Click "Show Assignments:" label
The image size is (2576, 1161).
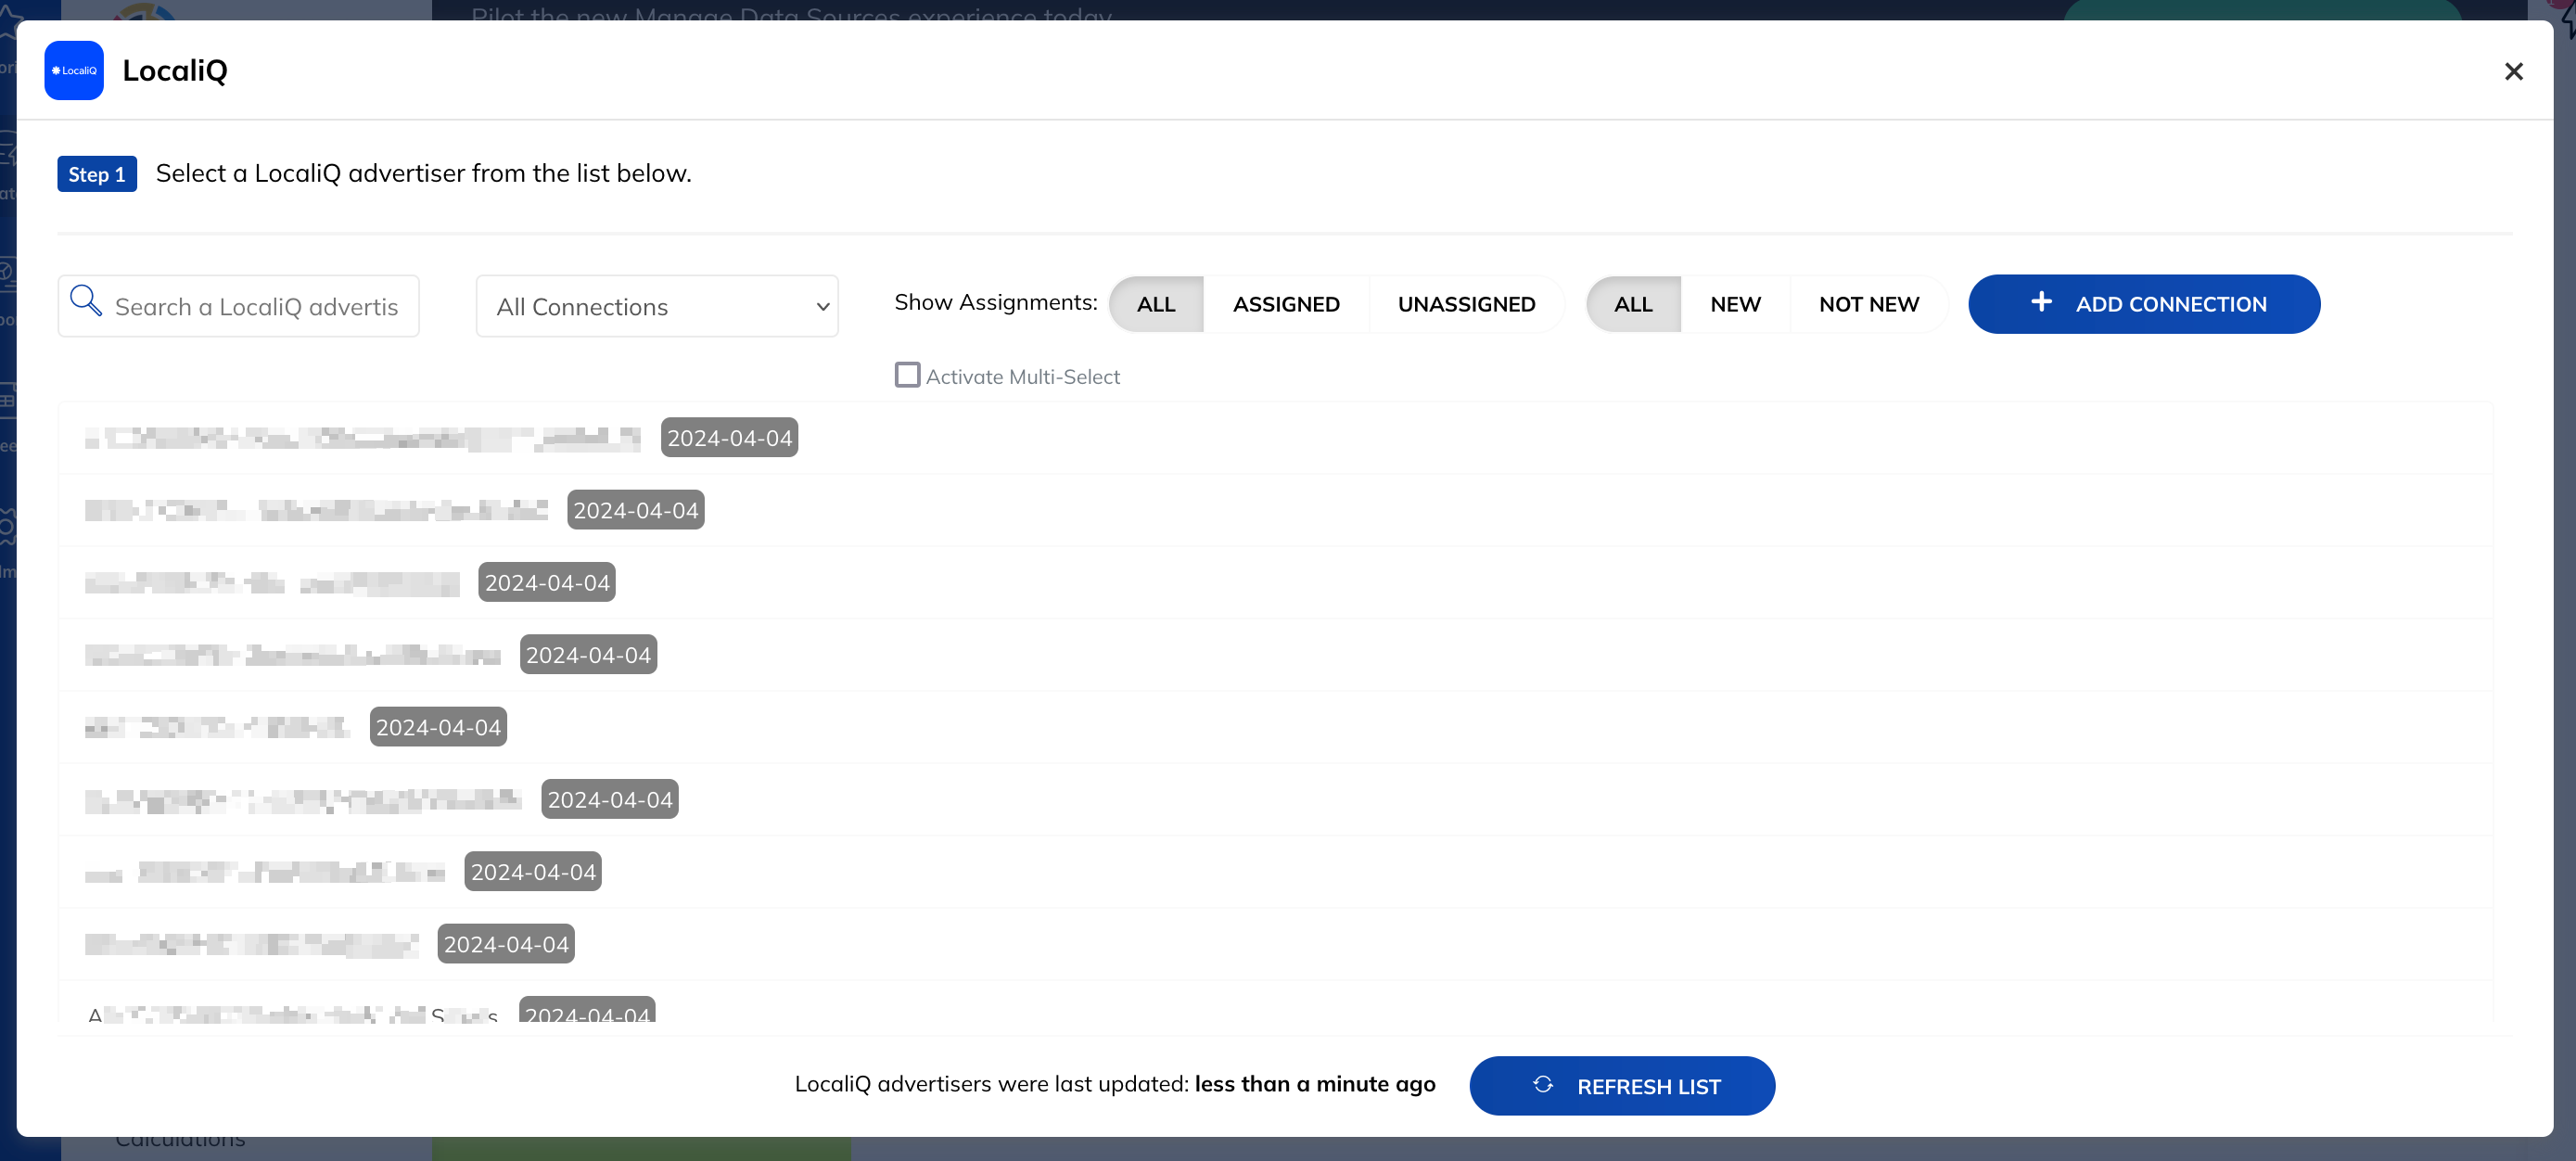pos(995,302)
